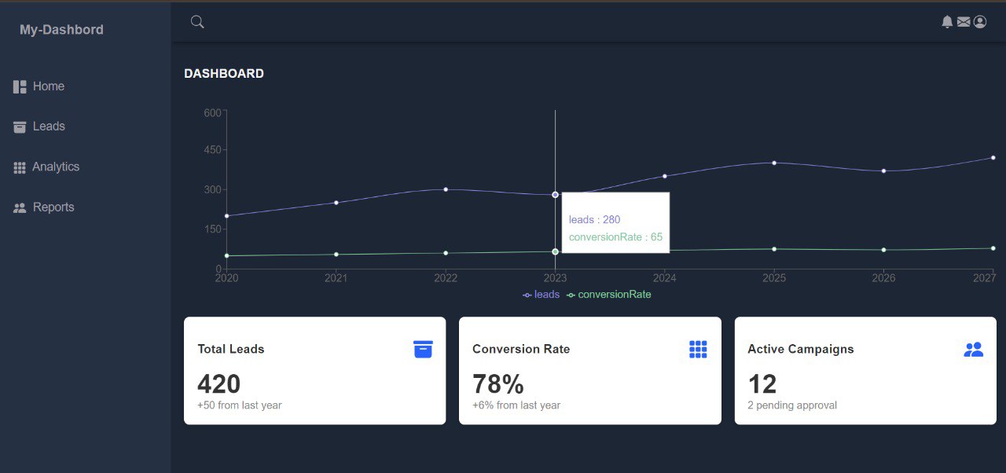Viewport: 1006px width, 473px height.
Task: Click the Active Campaigns people icon
Action: [973, 350]
